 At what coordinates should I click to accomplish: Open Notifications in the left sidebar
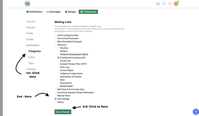click(x=33, y=45)
